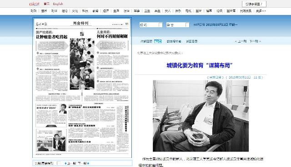This screenshot has width=291, height=167.
Task: Click the blue diamond after 下一版
Action: coord(88,163)
